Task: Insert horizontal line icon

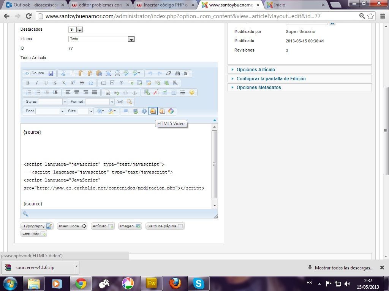Action: (183, 92)
